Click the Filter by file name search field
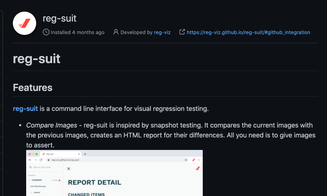The image size is (327, 196). coord(45,167)
